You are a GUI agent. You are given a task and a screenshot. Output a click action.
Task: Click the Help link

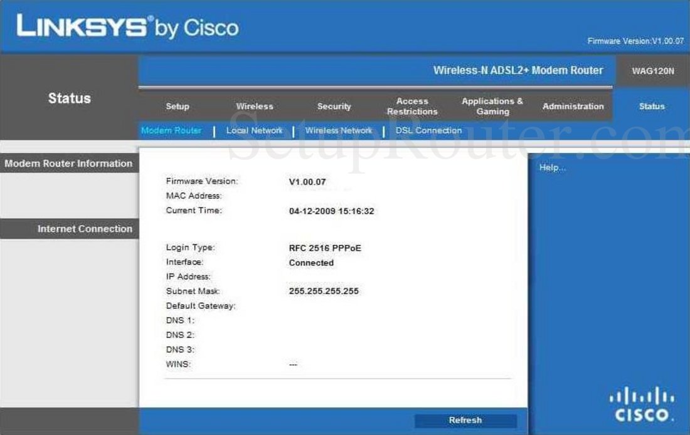point(551,167)
